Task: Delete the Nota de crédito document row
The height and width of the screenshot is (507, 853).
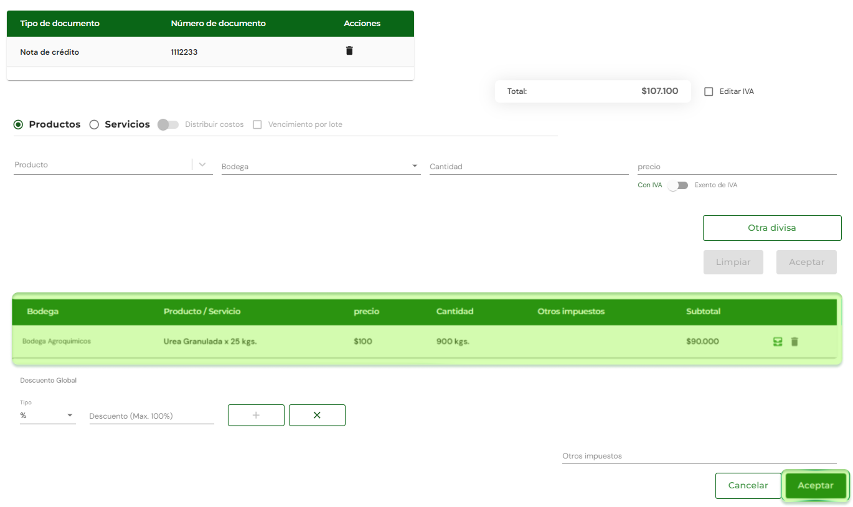Action: tap(349, 50)
